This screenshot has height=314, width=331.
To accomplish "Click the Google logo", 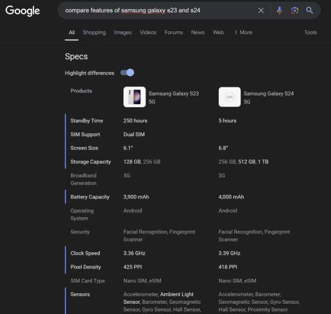I will [x=23, y=11].
